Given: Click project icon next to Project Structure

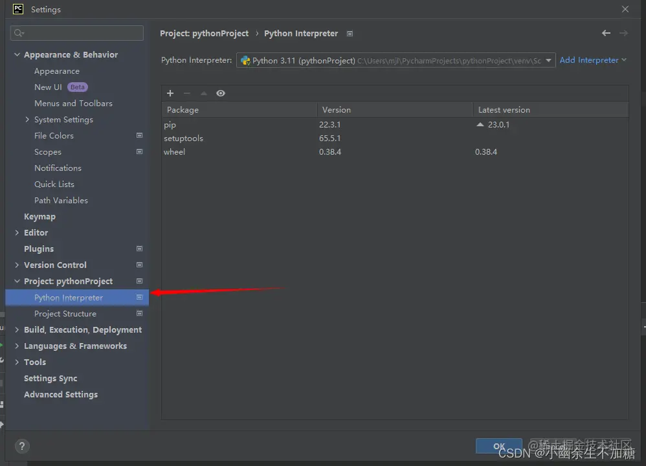Looking at the screenshot, I should [139, 313].
